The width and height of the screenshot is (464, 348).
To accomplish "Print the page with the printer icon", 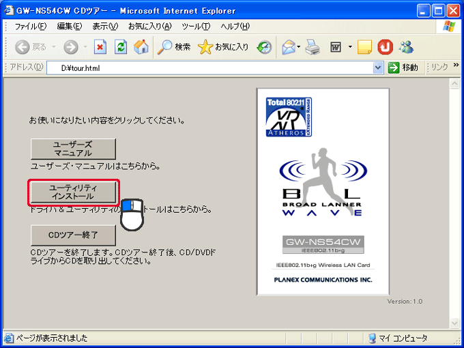I will click(313, 47).
